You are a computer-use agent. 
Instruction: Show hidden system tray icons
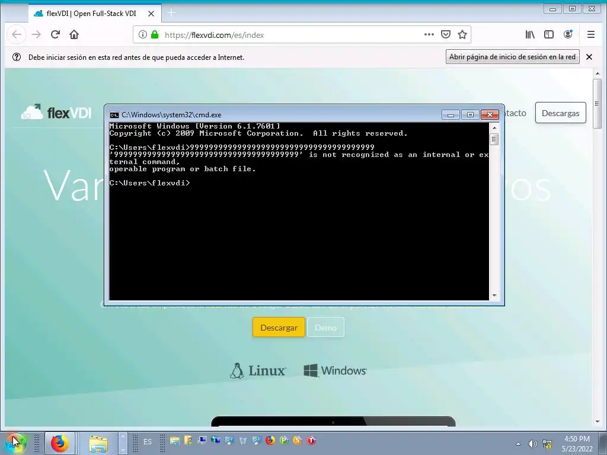518,444
